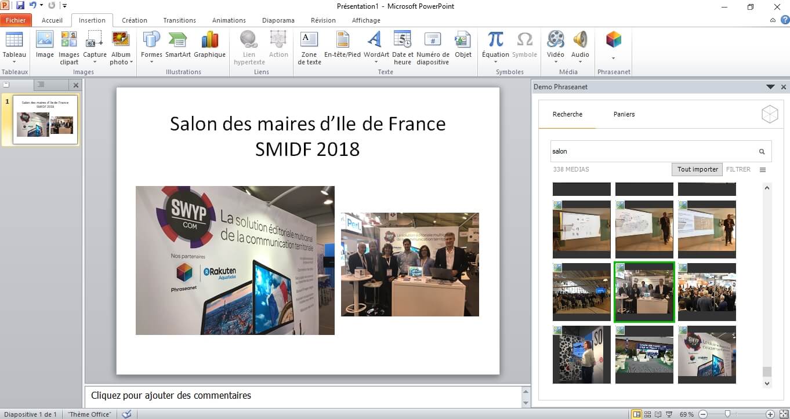Screen dimensions: 790x419
Task: Insert a picture via Image icon
Action: pos(45,40)
